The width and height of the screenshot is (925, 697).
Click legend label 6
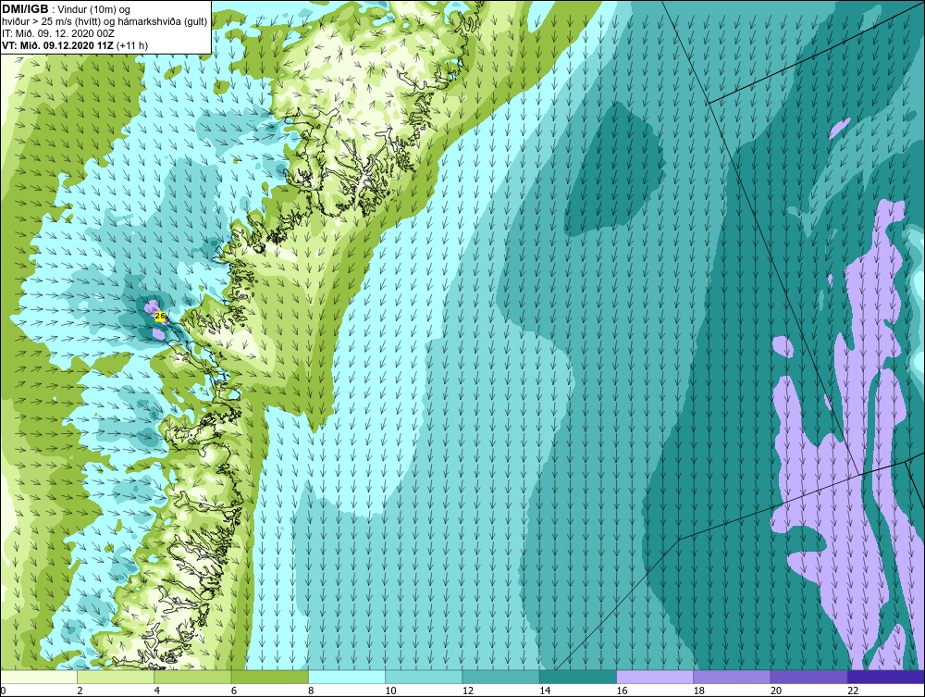[234, 691]
